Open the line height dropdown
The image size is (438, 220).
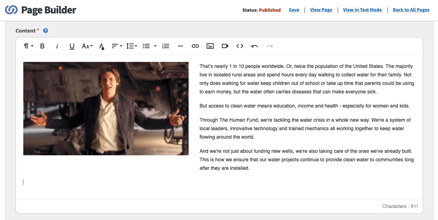coord(132,46)
